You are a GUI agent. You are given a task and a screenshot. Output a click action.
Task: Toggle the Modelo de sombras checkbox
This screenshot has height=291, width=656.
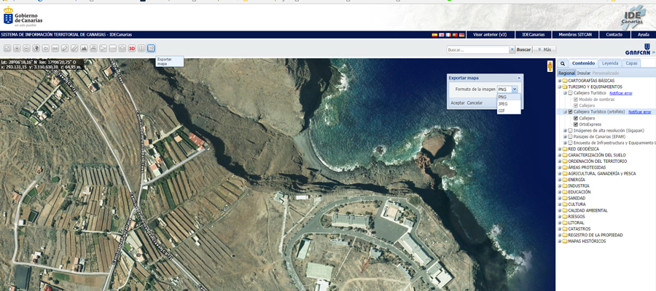point(576,100)
